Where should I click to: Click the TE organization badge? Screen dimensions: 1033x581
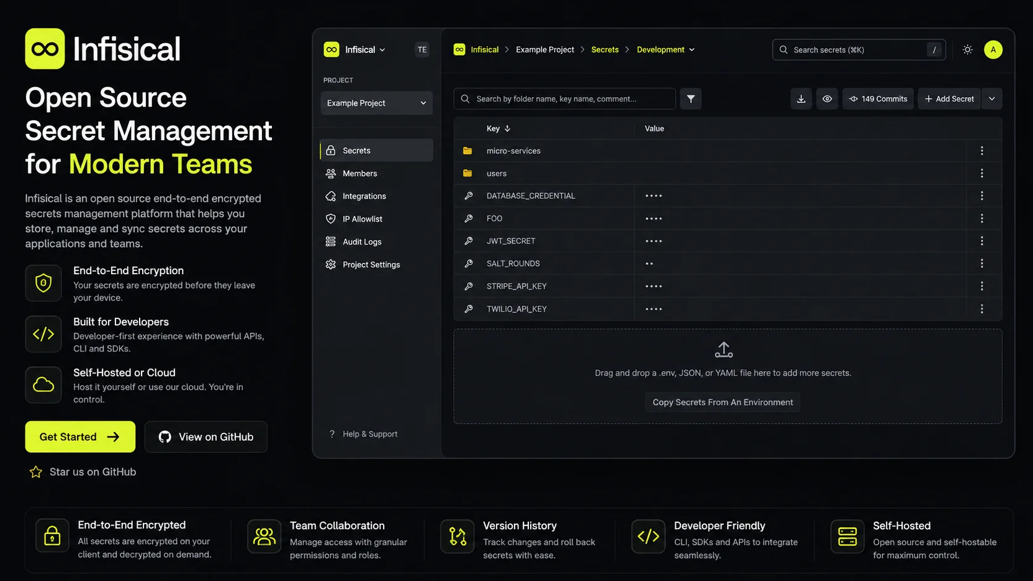422,49
